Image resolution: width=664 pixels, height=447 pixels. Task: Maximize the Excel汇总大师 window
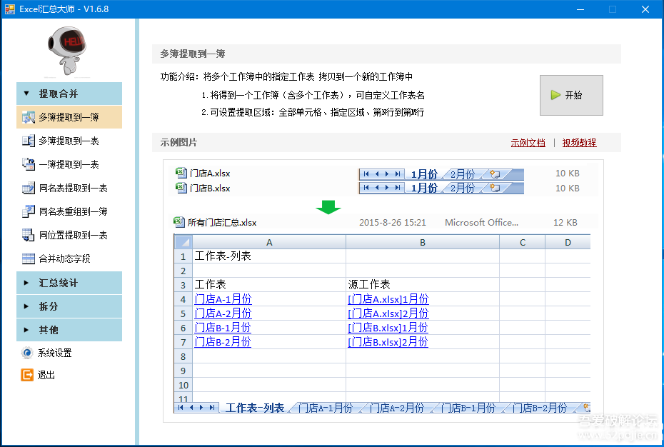pyautogui.click(x=613, y=9)
